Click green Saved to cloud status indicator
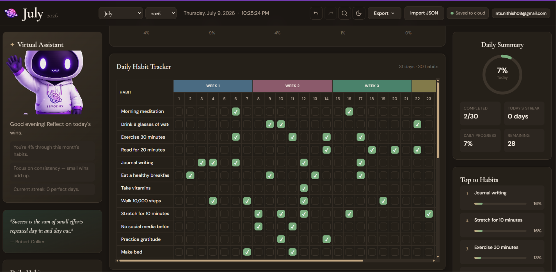This screenshot has height=272, width=556. pyautogui.click(x=467, y=13)
